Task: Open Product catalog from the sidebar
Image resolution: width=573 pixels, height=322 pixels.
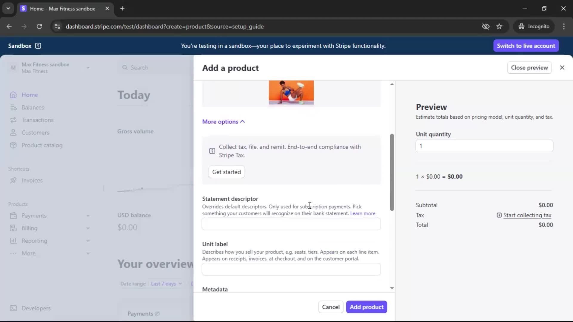Action: (42, 145)
